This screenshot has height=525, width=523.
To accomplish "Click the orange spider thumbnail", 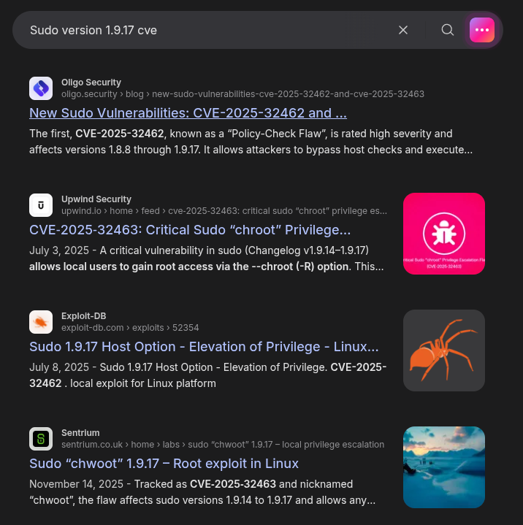I will pyautogui.click(x=444, y=350).
